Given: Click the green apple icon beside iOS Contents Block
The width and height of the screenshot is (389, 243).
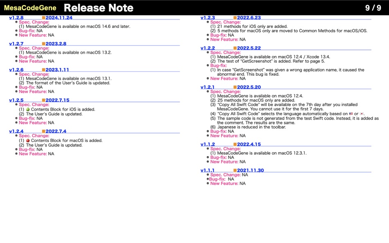Looking at the screenshot, I should [28, 109].
